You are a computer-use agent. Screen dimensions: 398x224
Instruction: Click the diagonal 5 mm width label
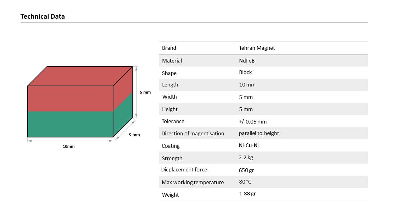click(134, 135)
